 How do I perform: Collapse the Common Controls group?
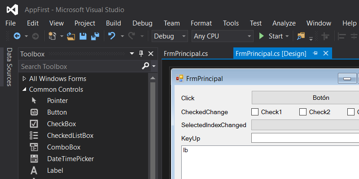pyautogui.click(x=24, y=89)
